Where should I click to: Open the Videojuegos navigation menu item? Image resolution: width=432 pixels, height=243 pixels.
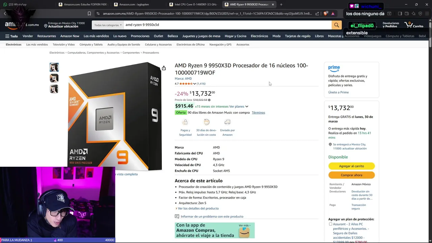[373, 36]
